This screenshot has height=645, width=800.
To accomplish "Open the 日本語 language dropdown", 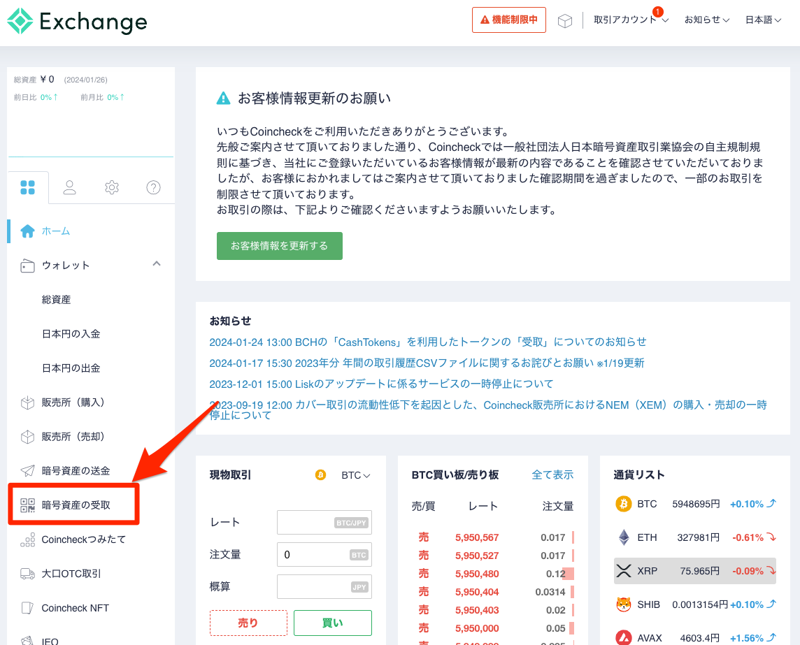I will pyautogui.click(x=763, y=20).
